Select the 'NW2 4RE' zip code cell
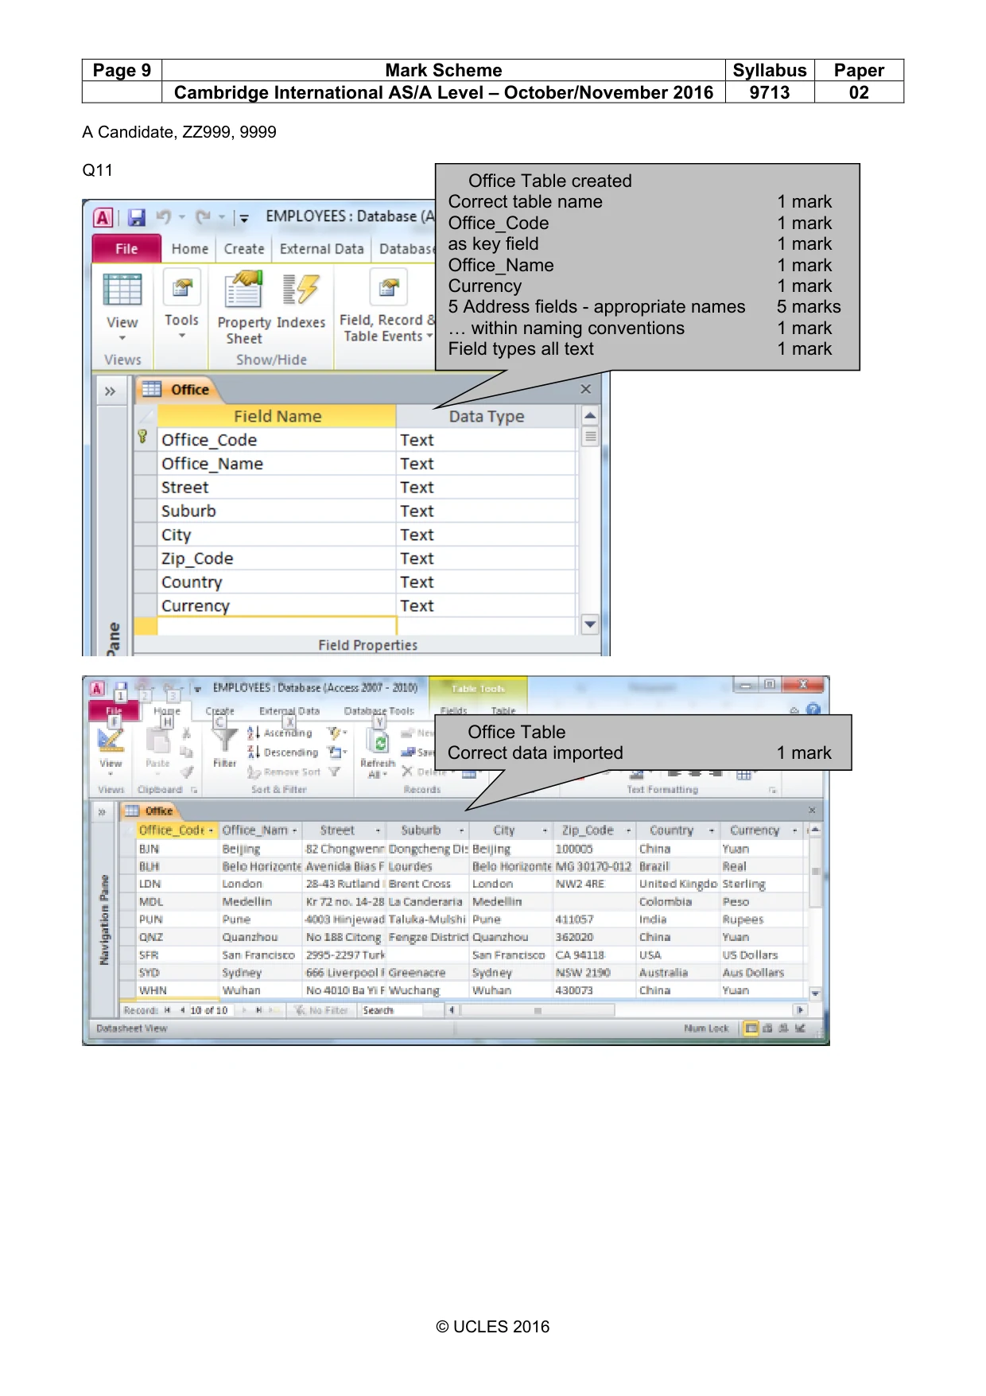Image resolution: width=986 pixels, height=1396 pixels. tap(595, 885)
